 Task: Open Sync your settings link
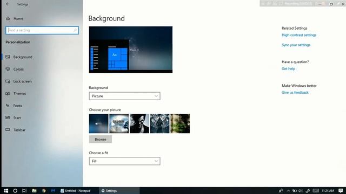296,45
